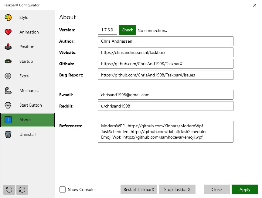Click the joystick Position icon
The height and width of the screenshot is (198, 262).
[8, 47]
